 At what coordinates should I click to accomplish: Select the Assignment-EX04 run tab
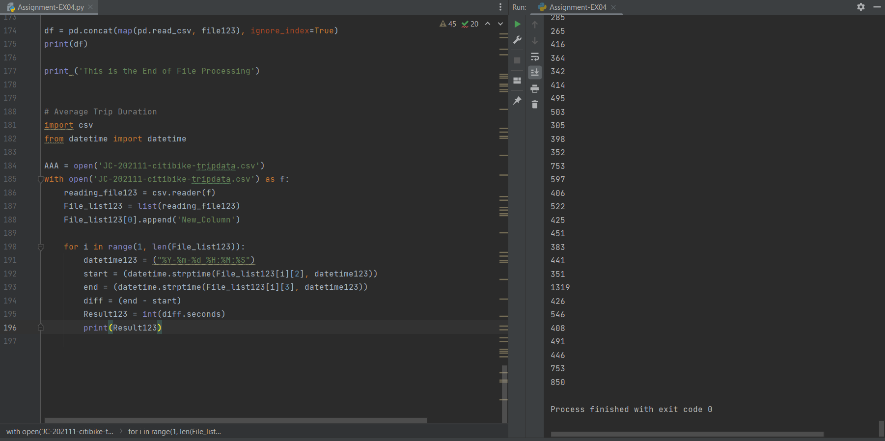coord(577,7)
